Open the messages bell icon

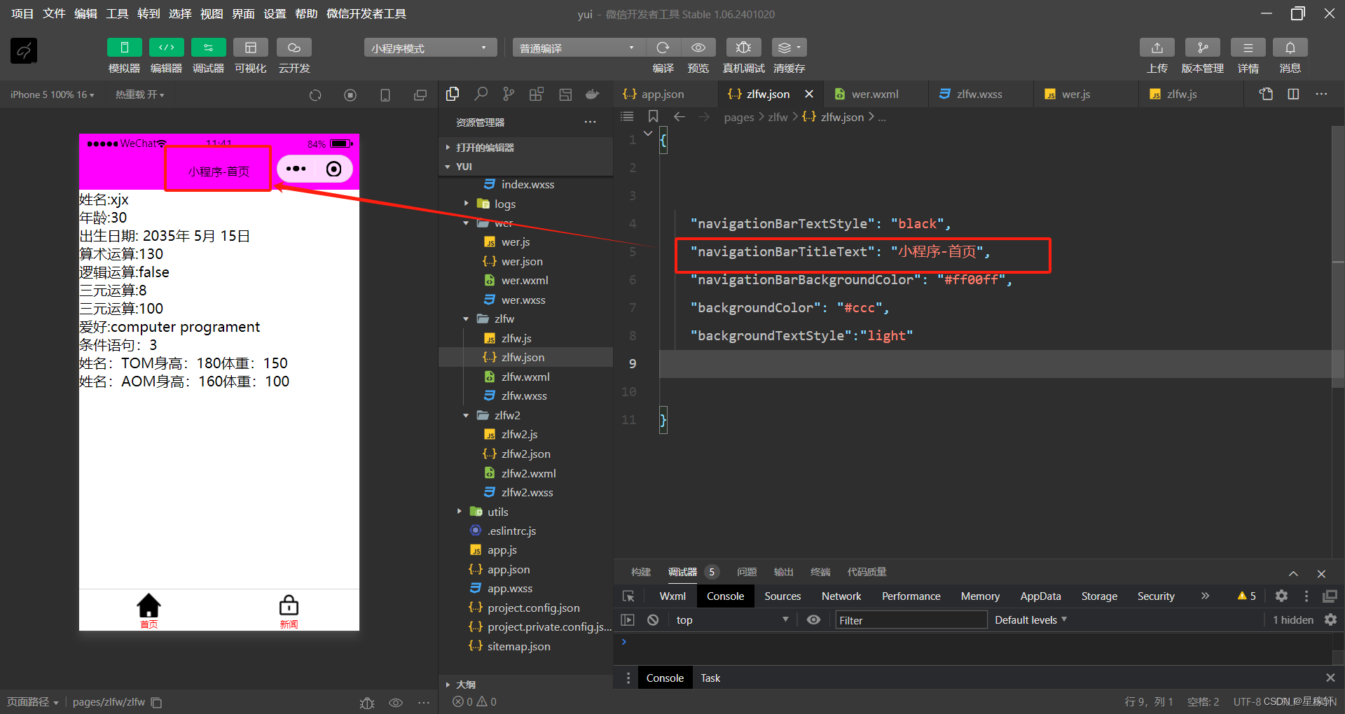click(x=1290, y=48)
